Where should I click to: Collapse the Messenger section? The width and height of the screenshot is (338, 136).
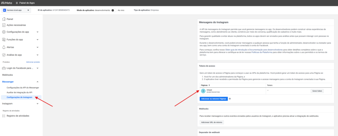pyautogui.click(x=38, y=82)
